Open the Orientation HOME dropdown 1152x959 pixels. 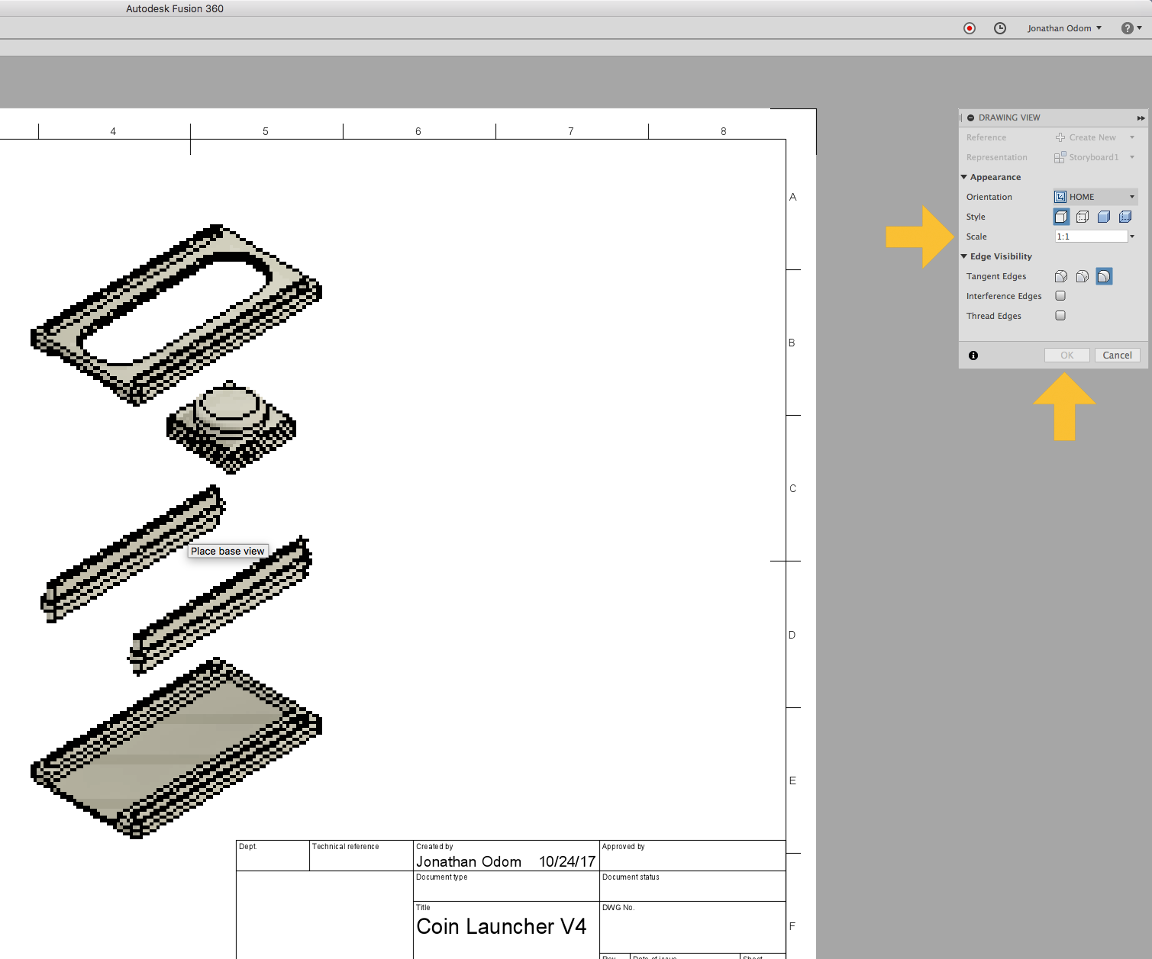click(x=1132, y=196)
